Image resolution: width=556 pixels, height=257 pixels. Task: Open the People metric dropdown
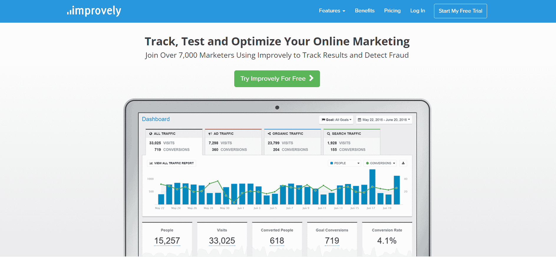(x=344, y=163)
